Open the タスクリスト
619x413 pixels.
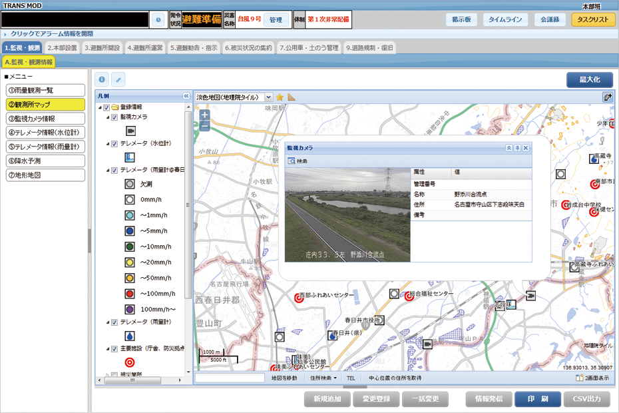point(593,19)
